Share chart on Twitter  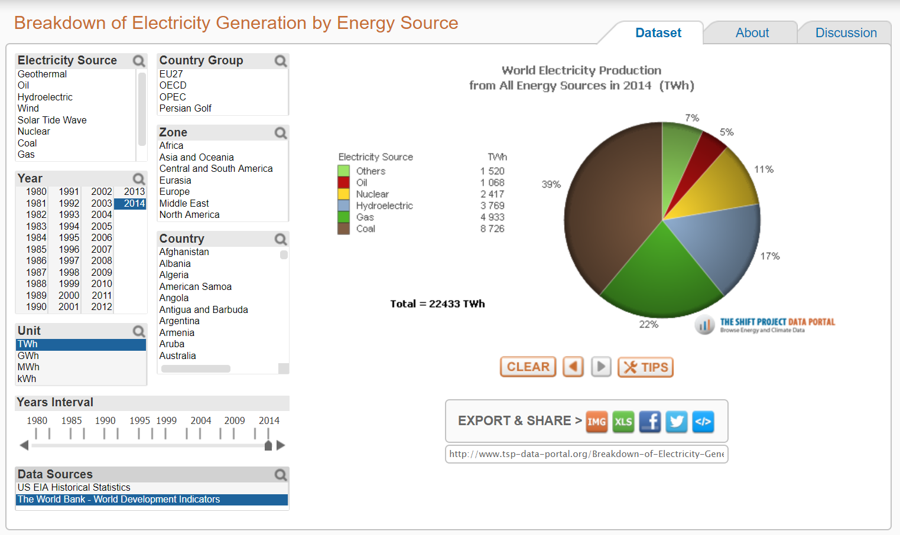[x=677, y=422]
